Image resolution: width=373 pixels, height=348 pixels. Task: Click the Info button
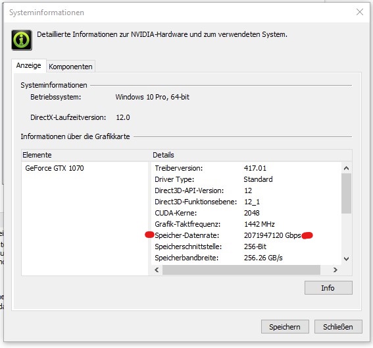click(328, 288)
